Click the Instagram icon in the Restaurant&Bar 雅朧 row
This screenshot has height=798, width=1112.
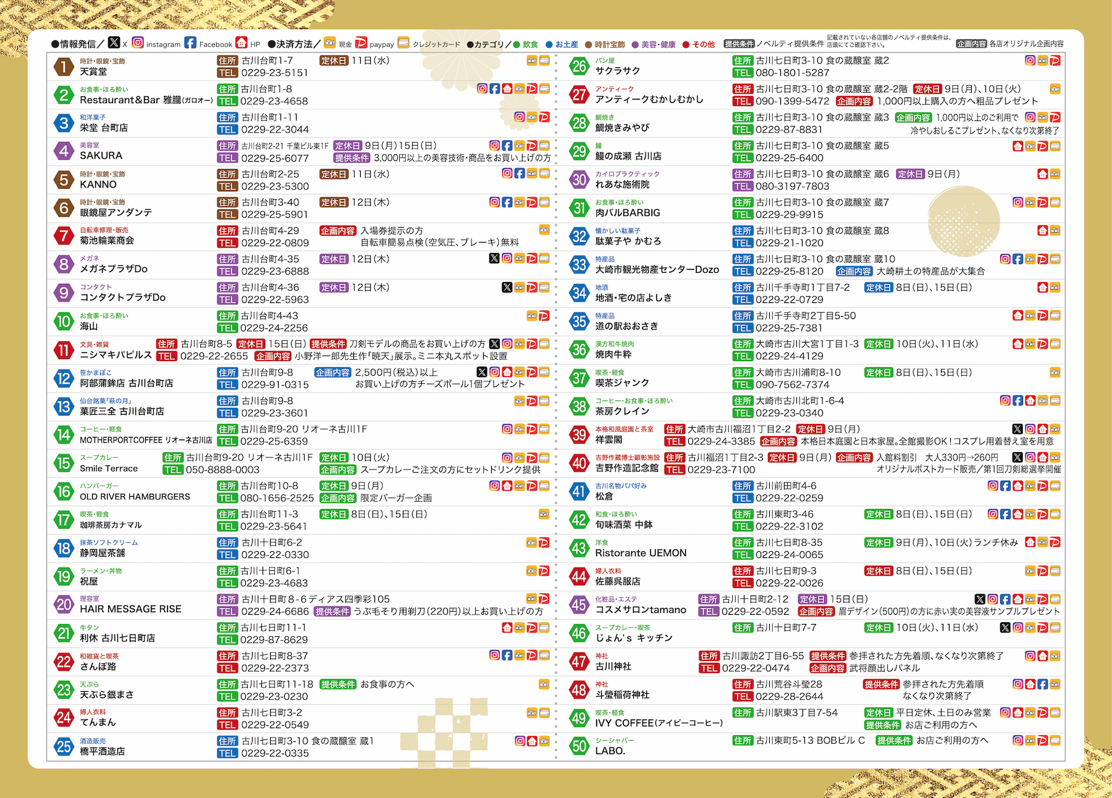pos(482,88)
